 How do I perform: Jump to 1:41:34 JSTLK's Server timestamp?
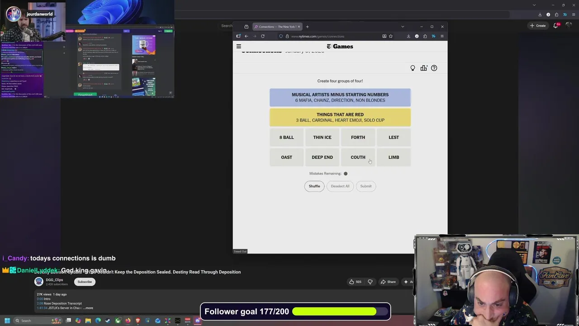[43, 308]
